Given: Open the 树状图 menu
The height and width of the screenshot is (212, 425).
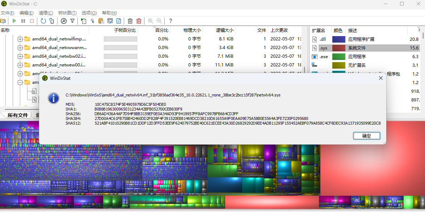Looking at the screenshot, I should pos(67,12).
